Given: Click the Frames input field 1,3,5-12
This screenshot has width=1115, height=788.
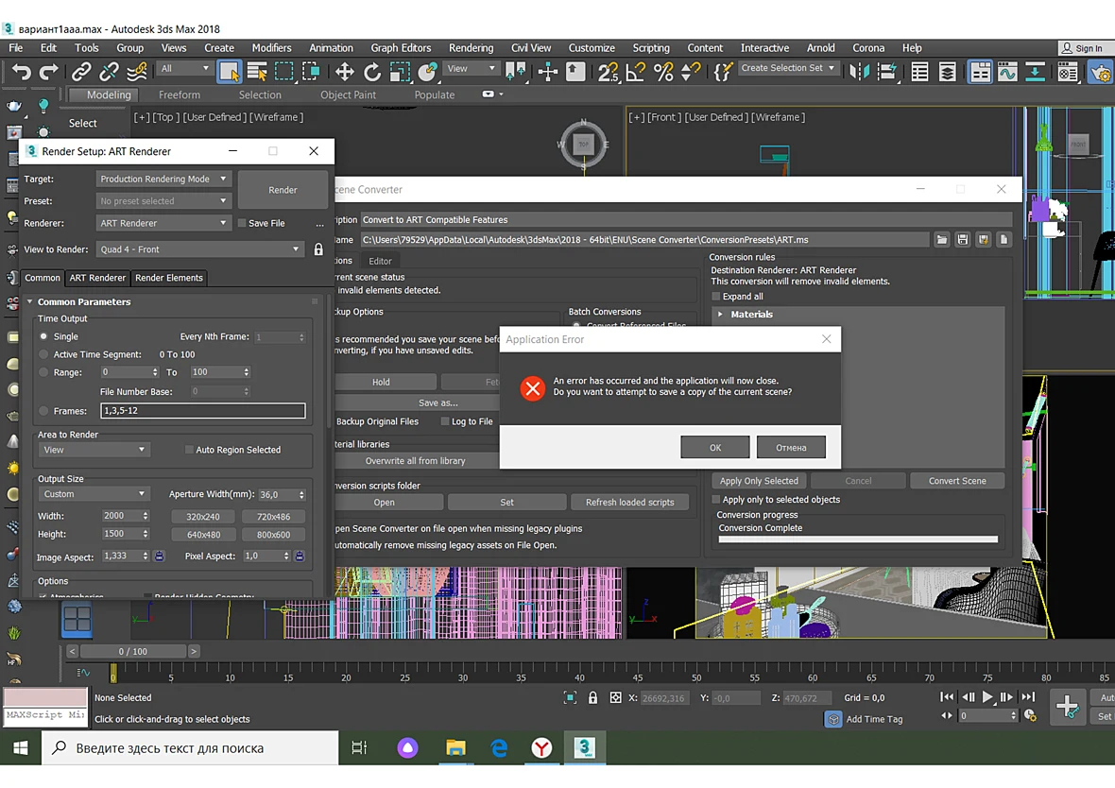Looking at the screenshot, I should (203, 411).
